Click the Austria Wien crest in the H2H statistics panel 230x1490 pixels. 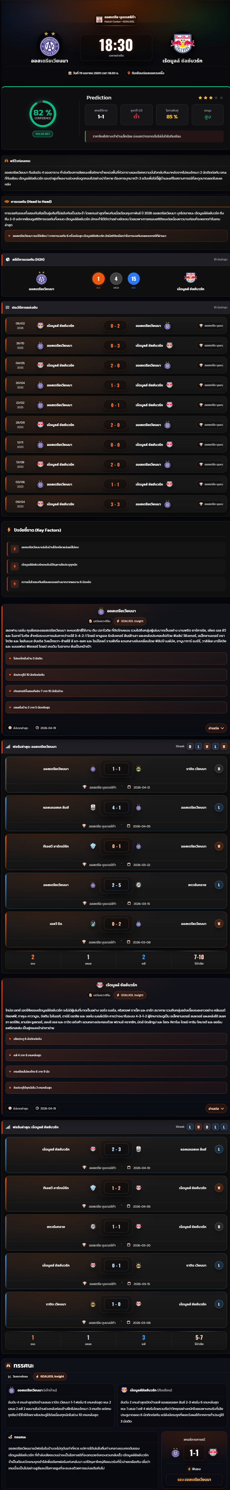[x=42, y=279]
